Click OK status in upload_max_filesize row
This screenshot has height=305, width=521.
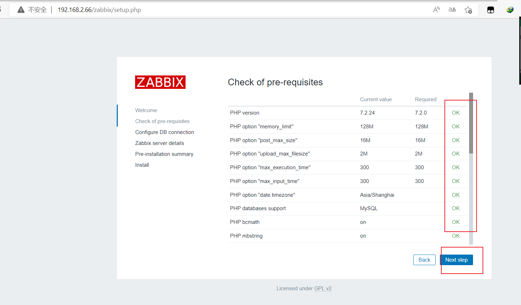coord(456,154)
